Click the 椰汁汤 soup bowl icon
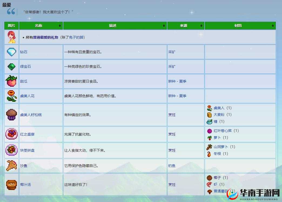The width and height of the screenshot is (282, 202). coord(11,185)
